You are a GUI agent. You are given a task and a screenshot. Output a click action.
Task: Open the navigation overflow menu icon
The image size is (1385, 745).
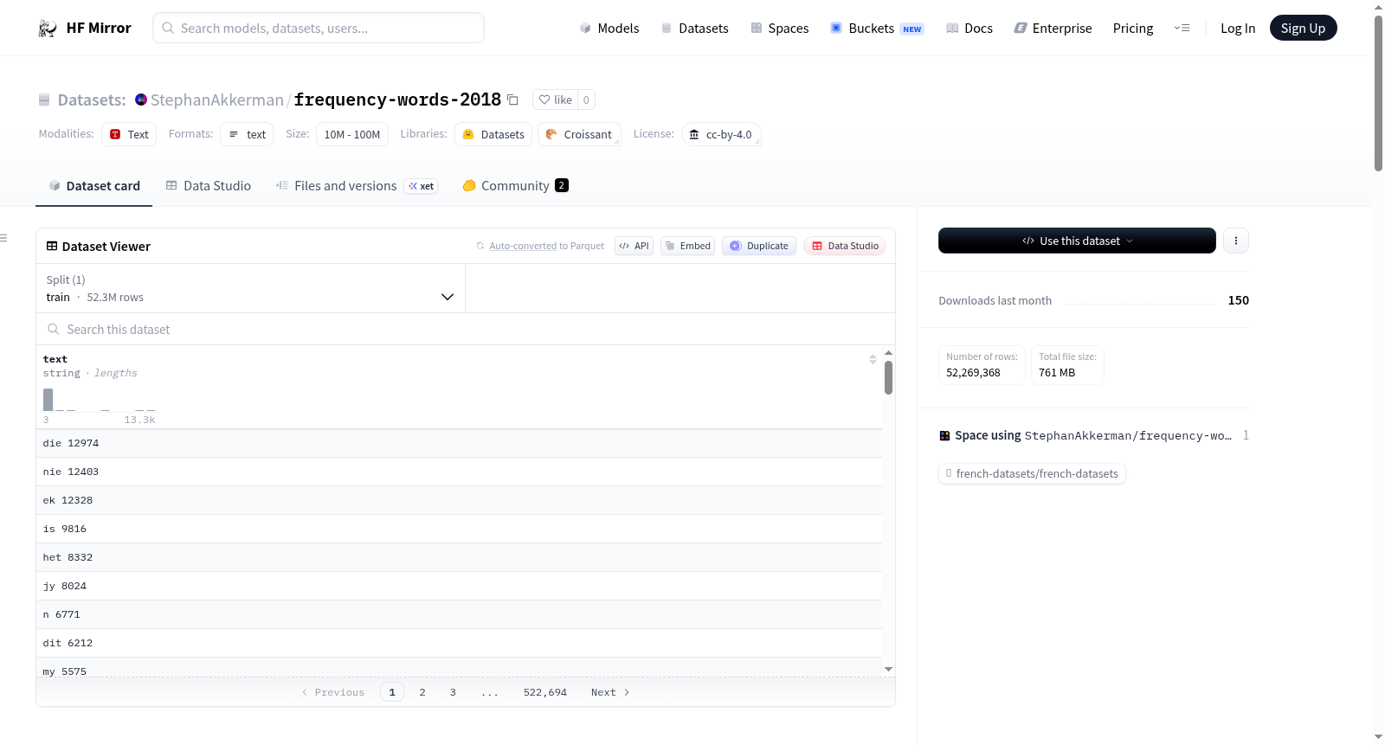1182,28
